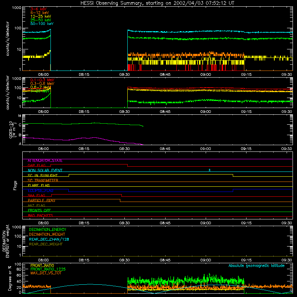Click the 09:15 tick under the GOES panel

(246, 149)
